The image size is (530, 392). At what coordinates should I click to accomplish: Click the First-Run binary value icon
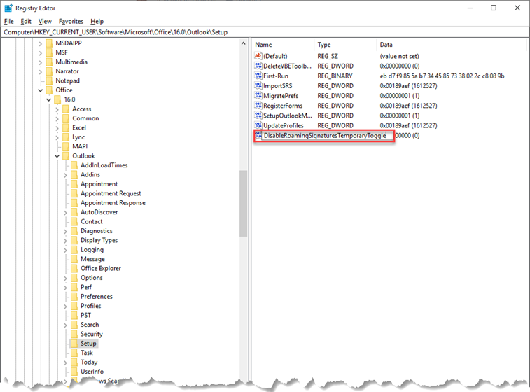coord(258,76)
